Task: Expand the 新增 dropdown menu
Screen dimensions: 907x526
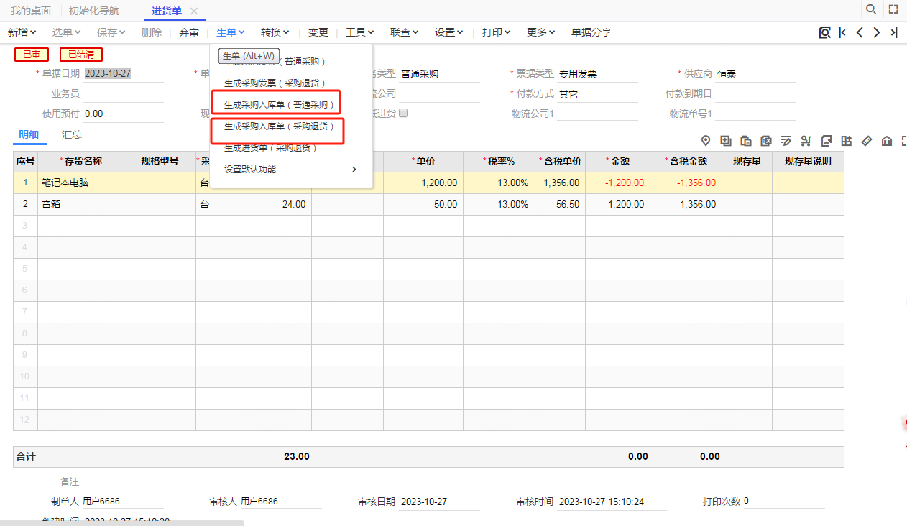Action: 23,32
